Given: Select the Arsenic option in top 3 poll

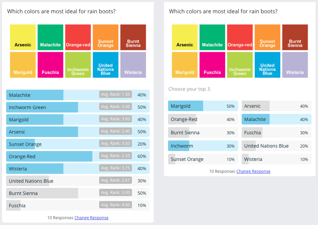Looking at the screenshot, I should (x=276, y=106).
